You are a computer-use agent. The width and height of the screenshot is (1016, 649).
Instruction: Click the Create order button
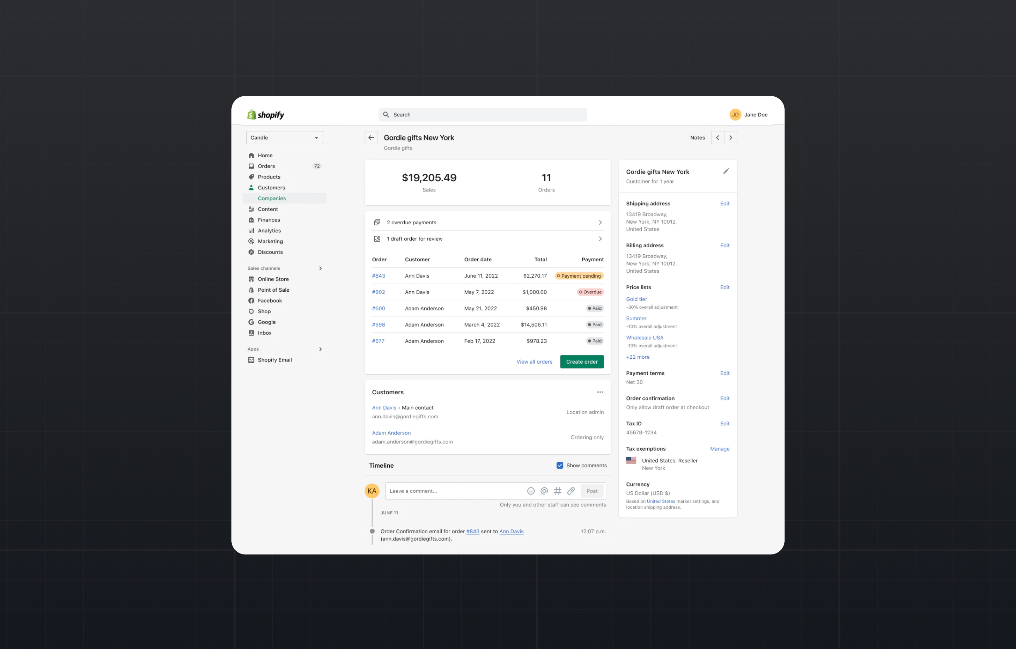(582, 362)
